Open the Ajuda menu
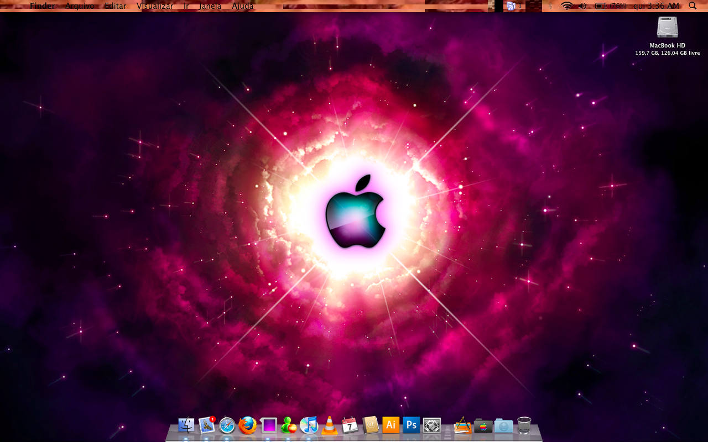 243,6
